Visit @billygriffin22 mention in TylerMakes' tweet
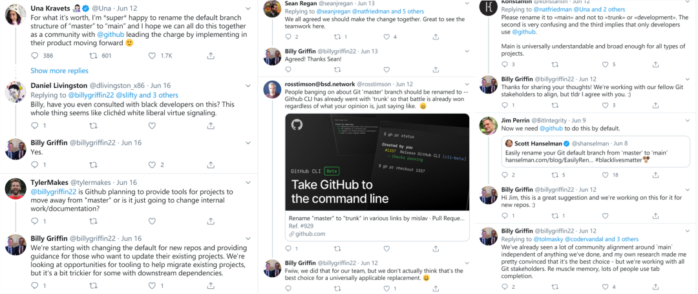Viewport: 698px width, 294px height. click(54, 191)
